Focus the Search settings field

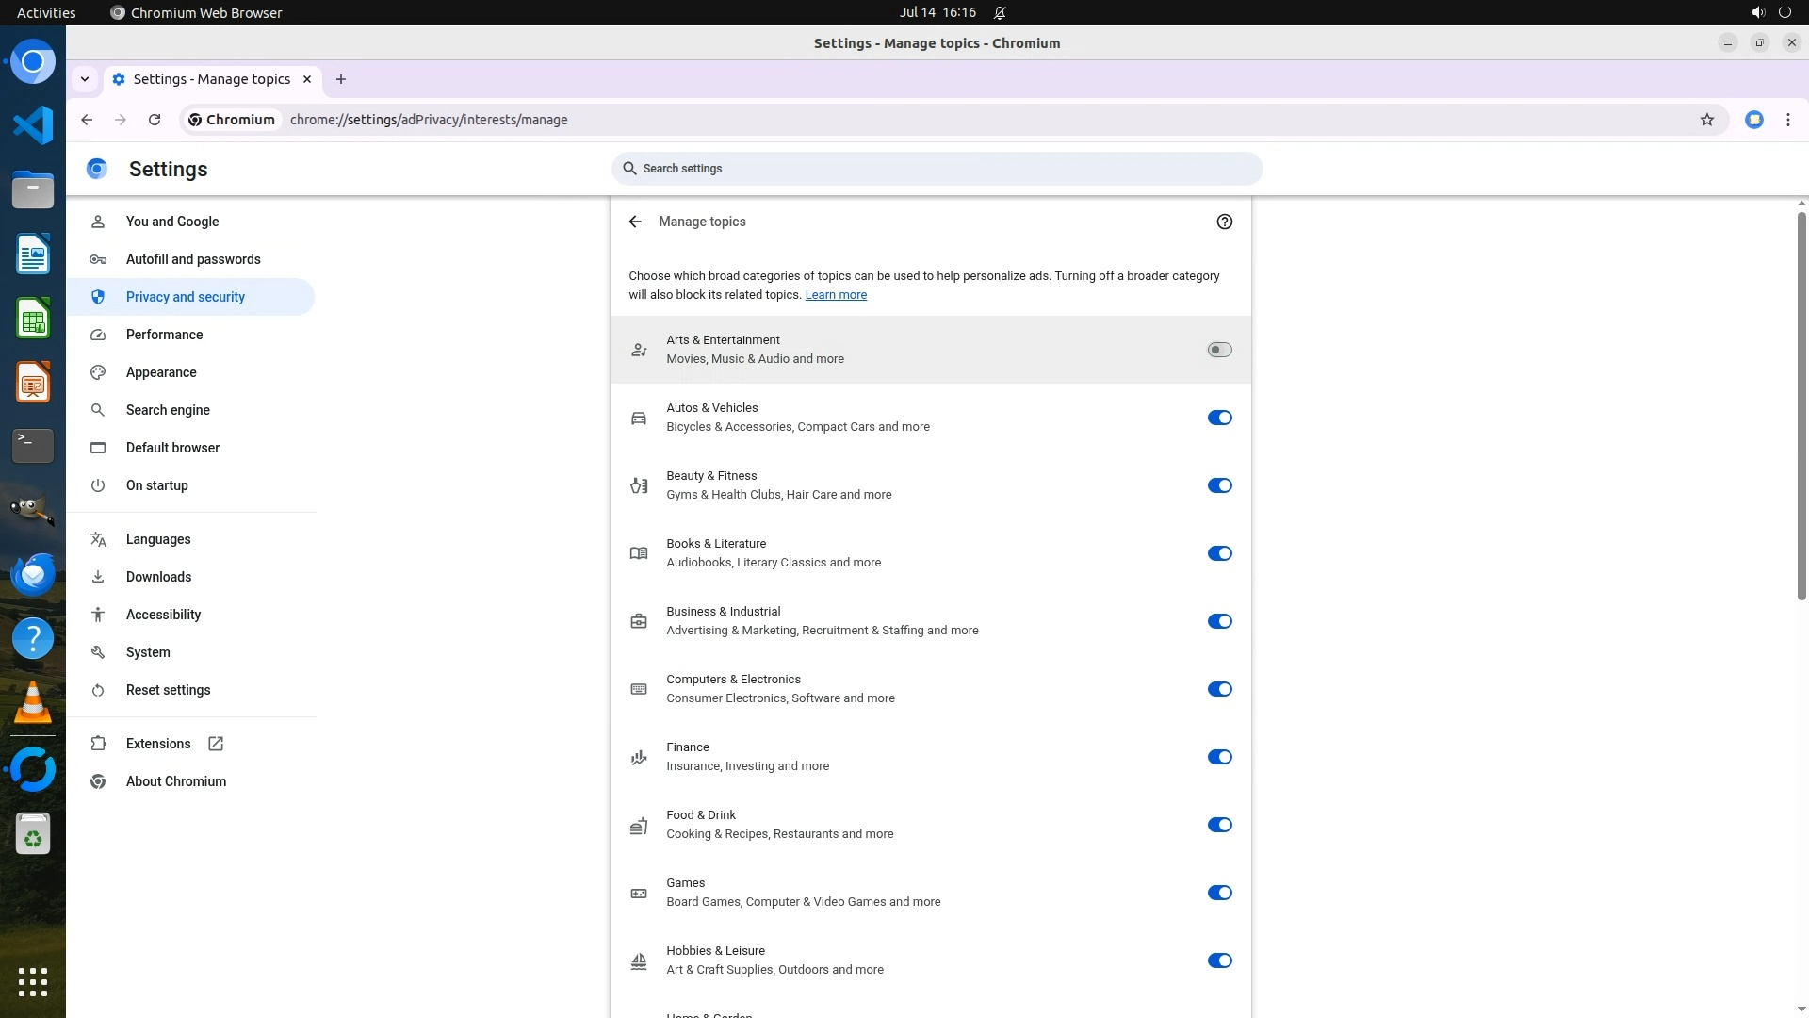[x=937, y=169]
